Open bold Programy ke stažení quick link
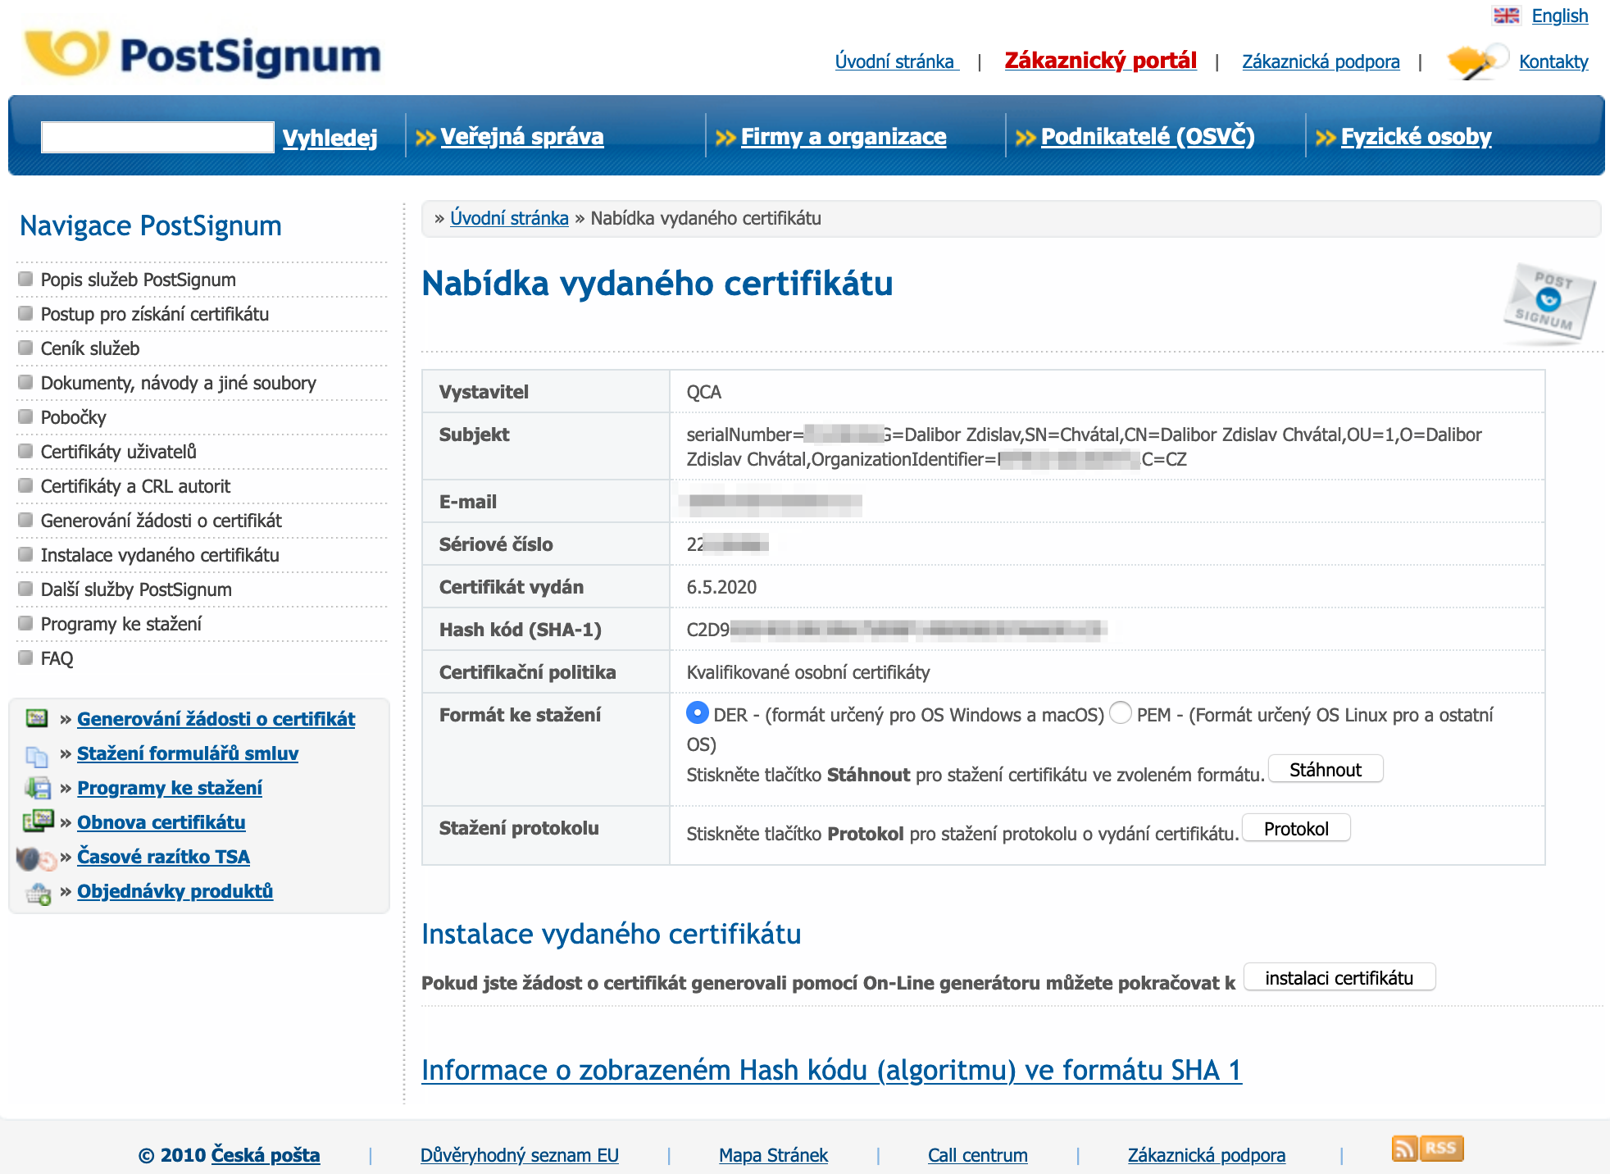 (170, 788)
